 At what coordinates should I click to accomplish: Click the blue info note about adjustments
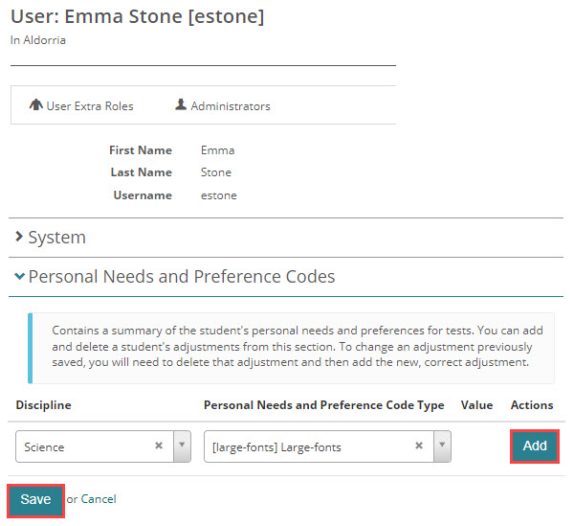tap(292, 348)
